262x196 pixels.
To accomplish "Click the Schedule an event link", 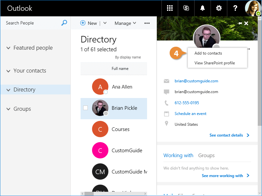I will [190, 114].
